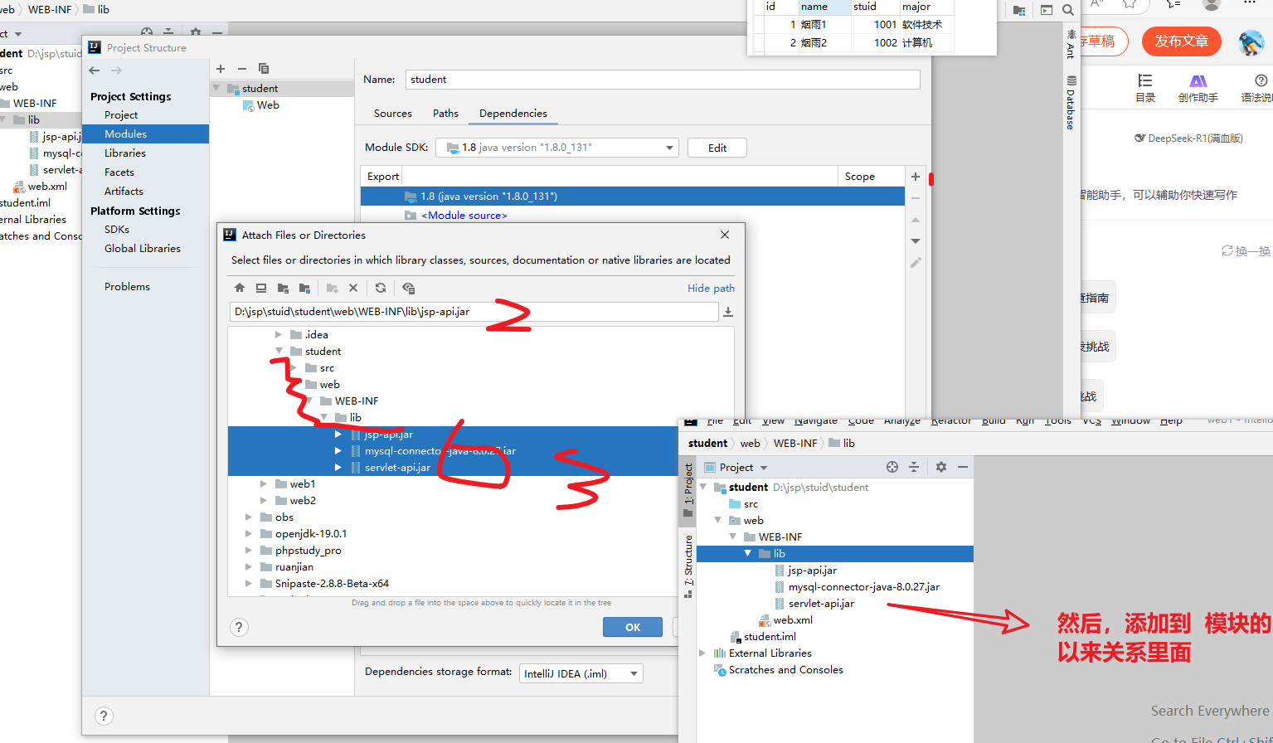The height and width of the screenshot is (743, 1273).
Task: Select the Dependencies tab
Action: [513, 114]
